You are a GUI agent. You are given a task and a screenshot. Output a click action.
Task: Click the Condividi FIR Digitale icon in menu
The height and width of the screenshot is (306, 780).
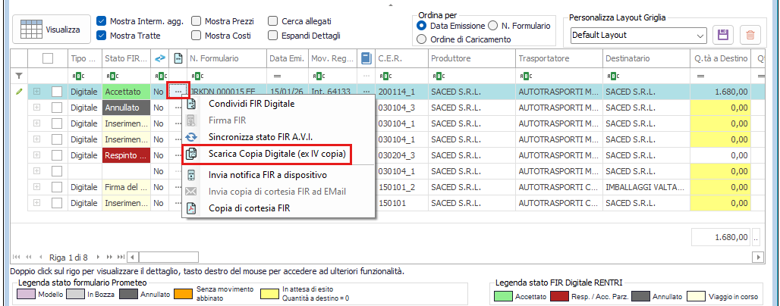pyautogui.click(x=192, y=104)
